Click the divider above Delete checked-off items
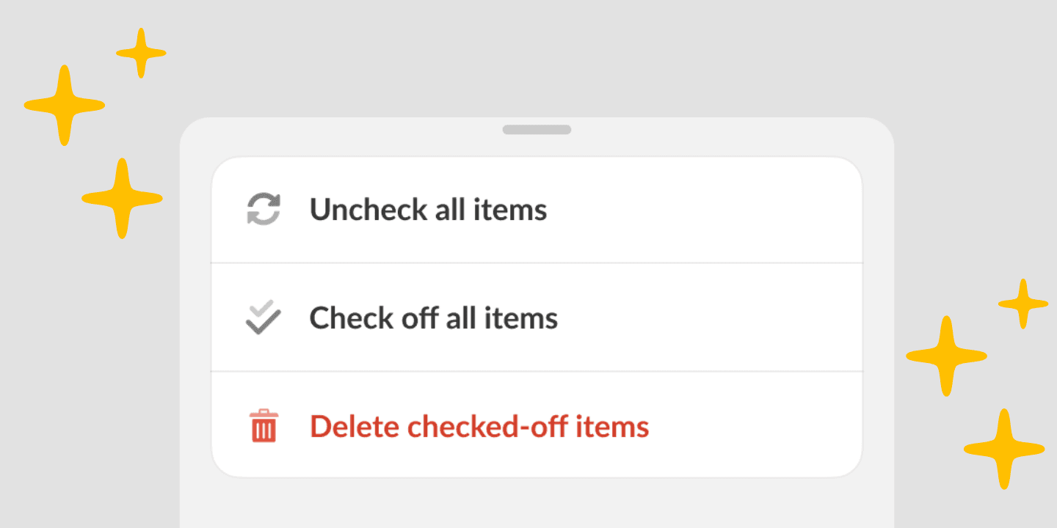The height and width of the screenshot is (528, 1057). (537, 371)
